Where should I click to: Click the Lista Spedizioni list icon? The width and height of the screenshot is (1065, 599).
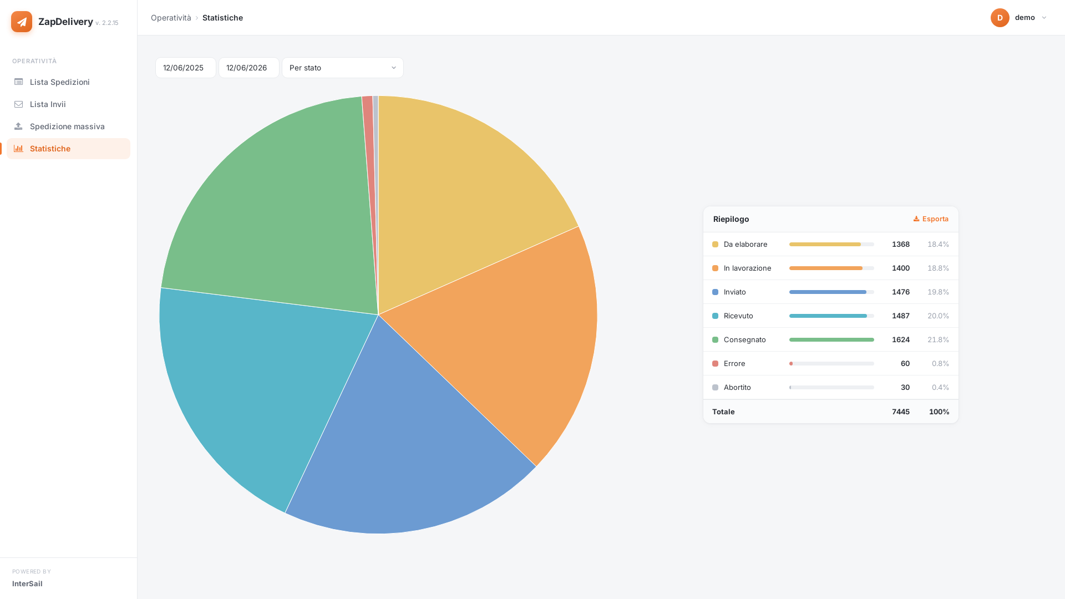[x=19, y=82]
